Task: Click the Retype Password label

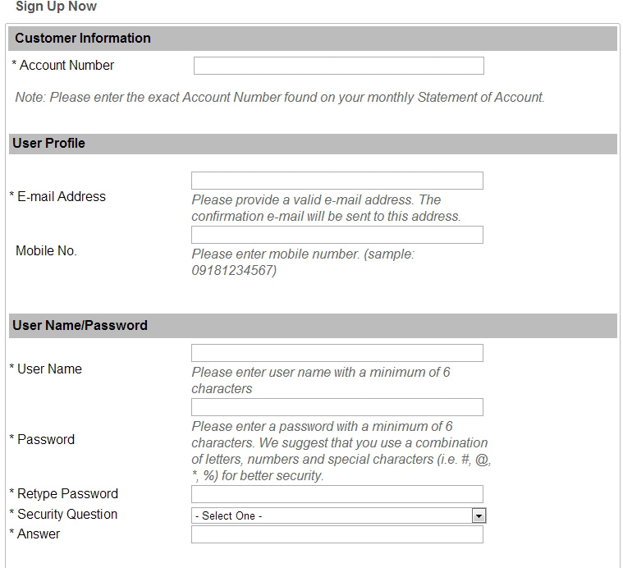Action: click(x=67, y=494)
